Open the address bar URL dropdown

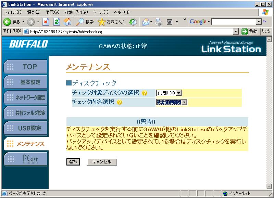pos(236,31)
